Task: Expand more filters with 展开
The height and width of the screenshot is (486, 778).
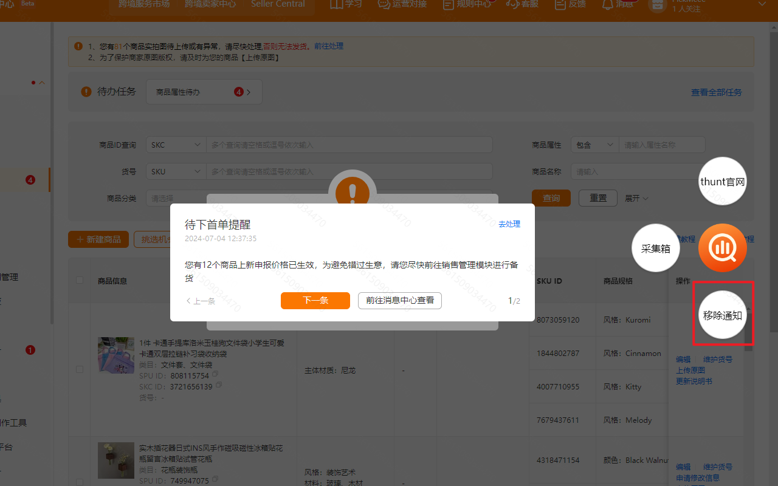Action: tap(636, 198)
